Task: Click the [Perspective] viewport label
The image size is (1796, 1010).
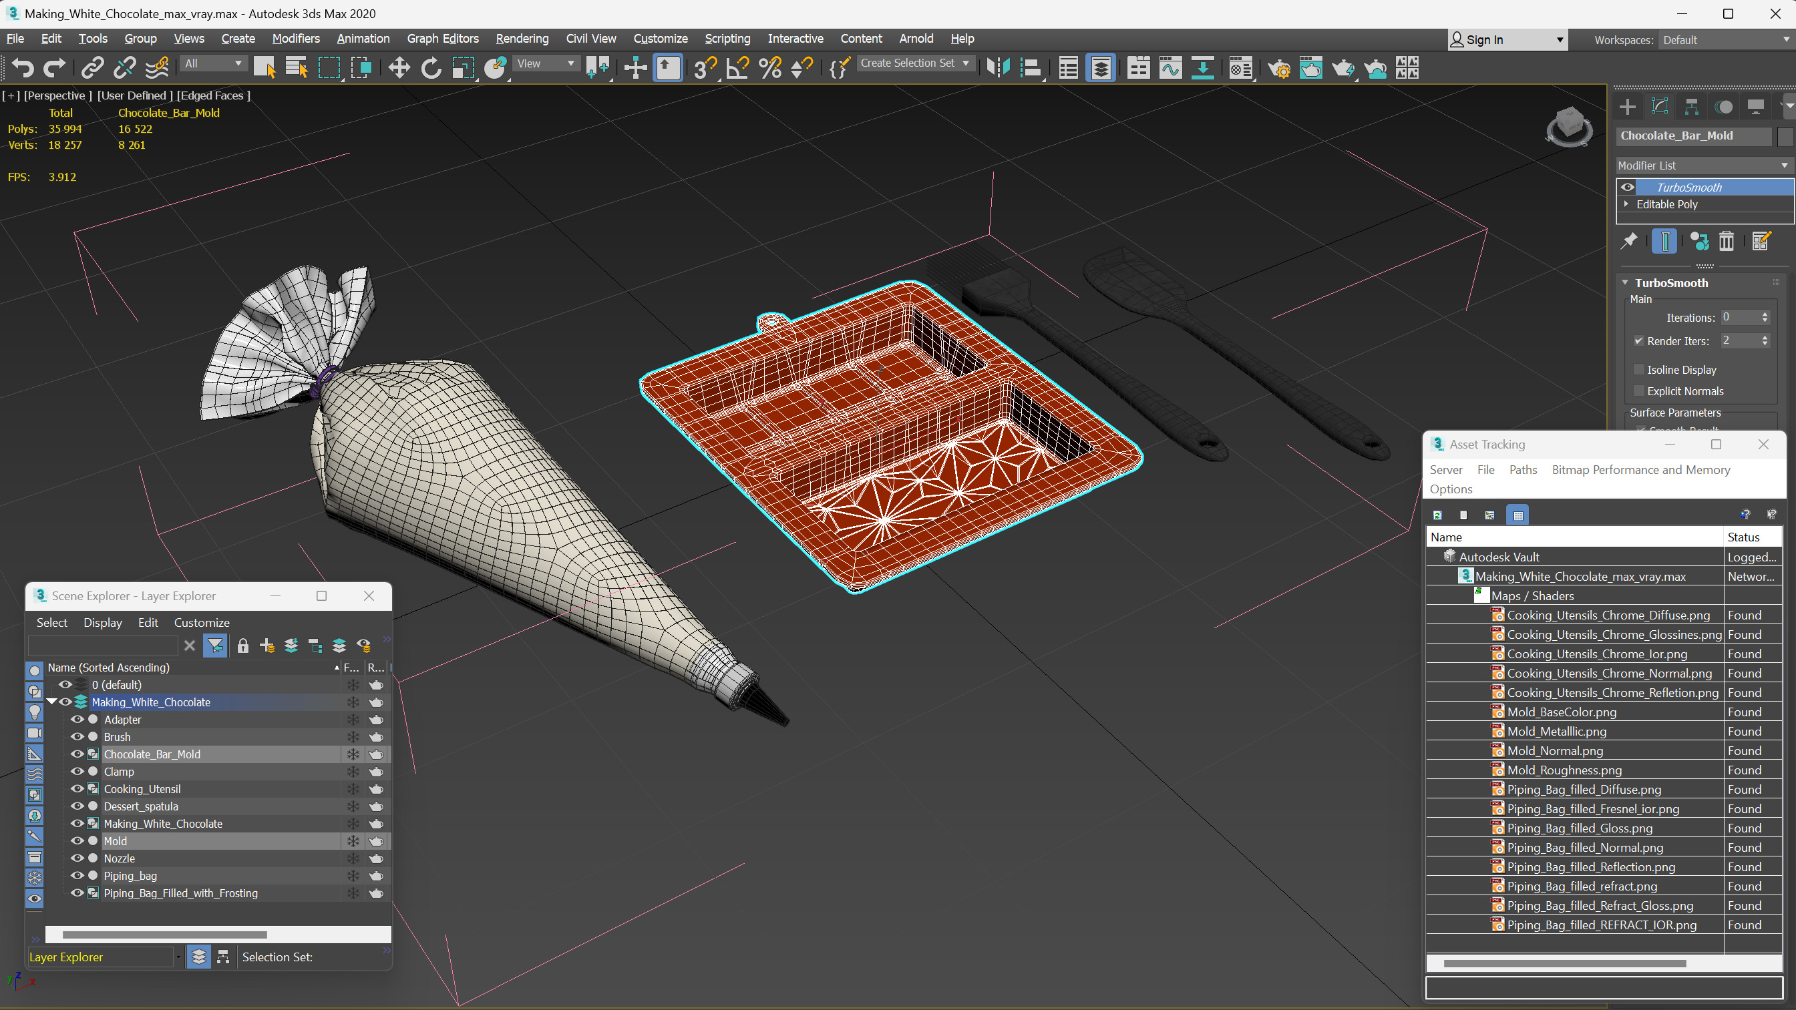Action: point(58,95)
